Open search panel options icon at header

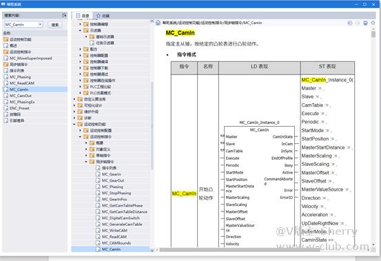click(x=64, y=15)
